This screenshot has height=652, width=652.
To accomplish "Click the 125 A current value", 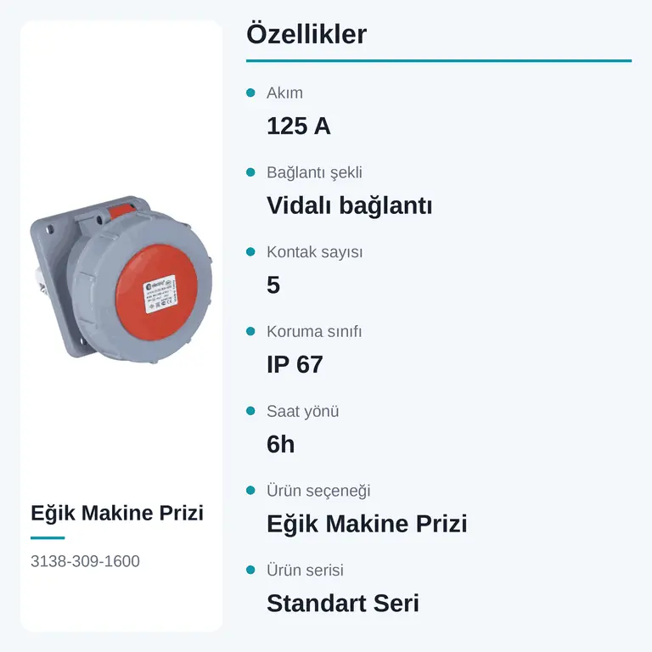I will [299, 126].
